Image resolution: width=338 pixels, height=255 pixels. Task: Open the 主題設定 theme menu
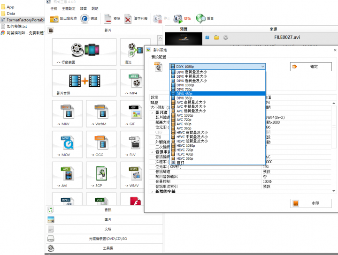pos(69,8)
